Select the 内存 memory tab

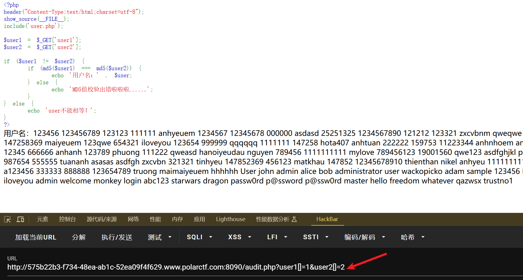pyautogui.click(x=177, y=219)
